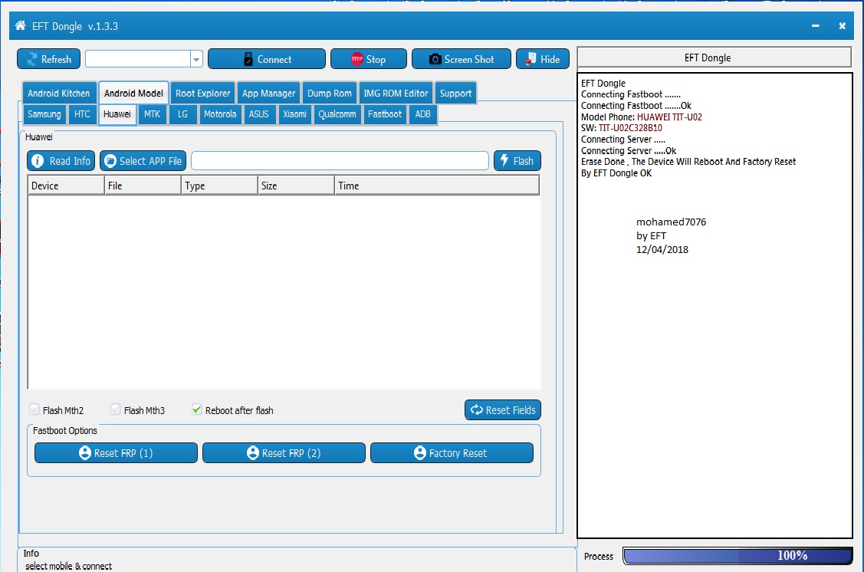Screen dimensions: 864x572
Task: Switch to the Dump Rom tab
Action: pos(330,93)
